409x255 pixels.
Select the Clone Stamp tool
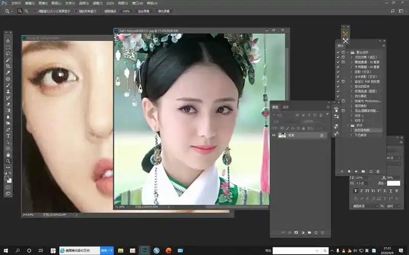(8, 91)
